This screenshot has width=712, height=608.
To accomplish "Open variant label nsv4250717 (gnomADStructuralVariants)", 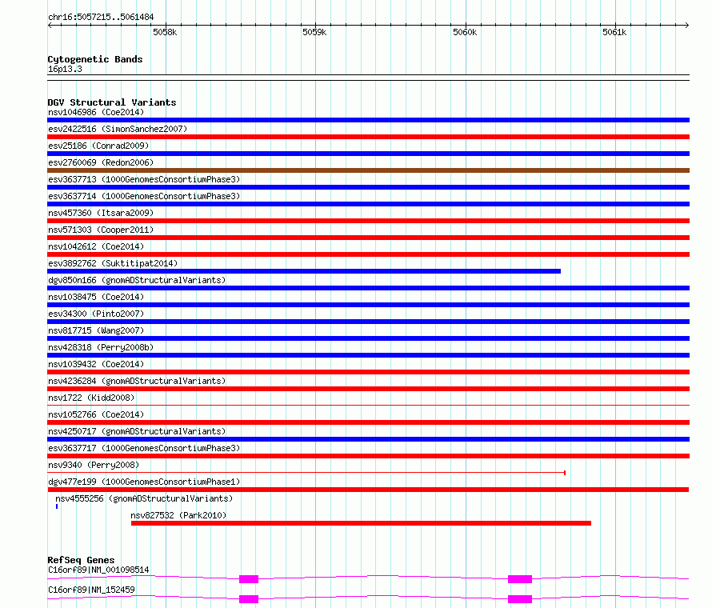I will [137, 431].
